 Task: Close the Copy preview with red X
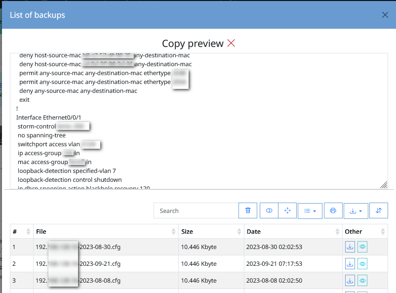tap(231, 43)
